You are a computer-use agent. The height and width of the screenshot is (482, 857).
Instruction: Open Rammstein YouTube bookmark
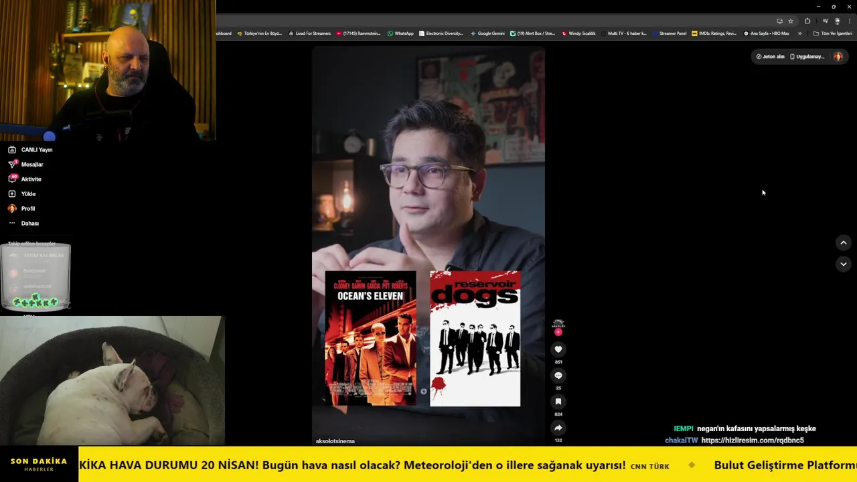(358, 33)
